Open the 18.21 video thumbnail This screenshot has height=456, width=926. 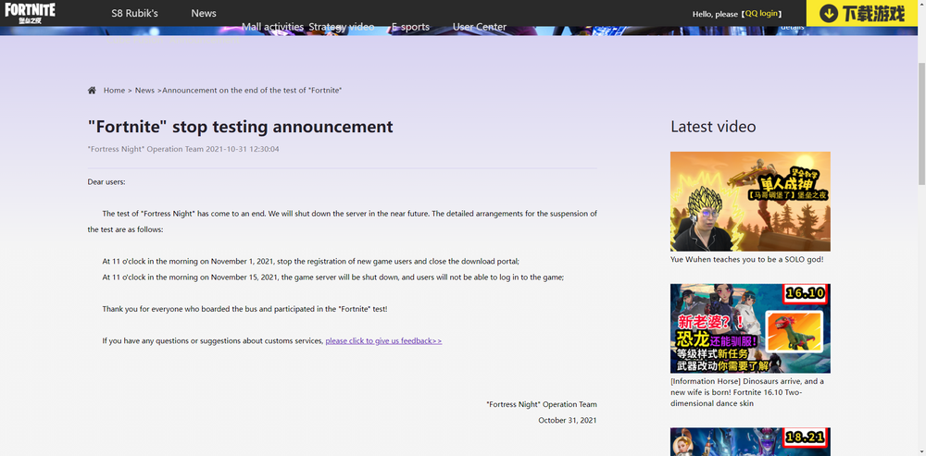750,441
